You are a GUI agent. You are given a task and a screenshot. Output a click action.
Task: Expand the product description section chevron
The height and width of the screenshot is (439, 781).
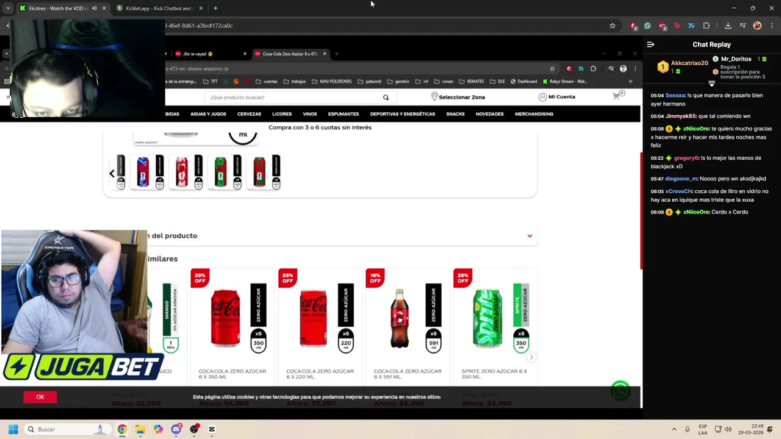pos(530,236)
